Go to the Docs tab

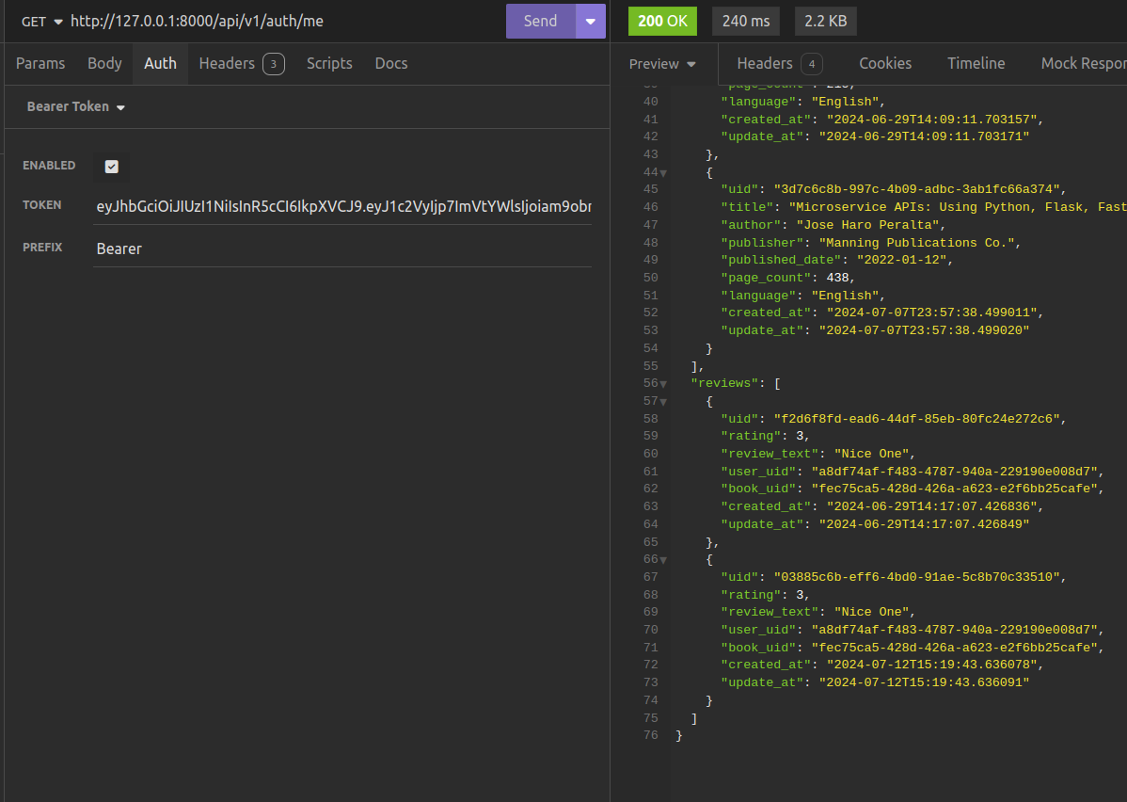coord(391,63)
